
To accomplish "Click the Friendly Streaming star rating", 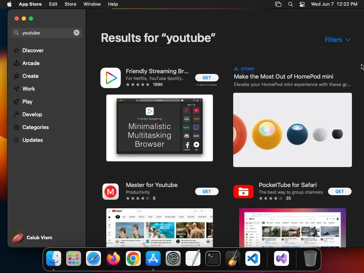I will (138, 85).
